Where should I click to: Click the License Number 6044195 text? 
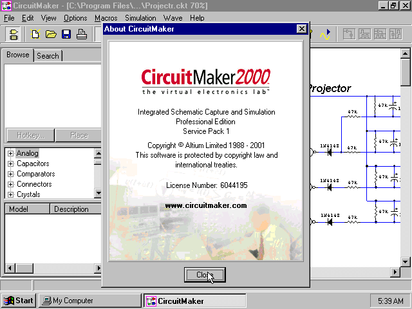pyautogui.click(x=207, y=185)
